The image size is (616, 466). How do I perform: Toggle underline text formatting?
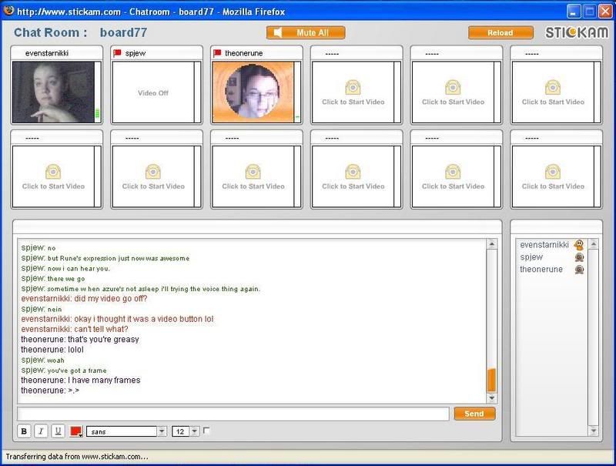pos(58,431)
